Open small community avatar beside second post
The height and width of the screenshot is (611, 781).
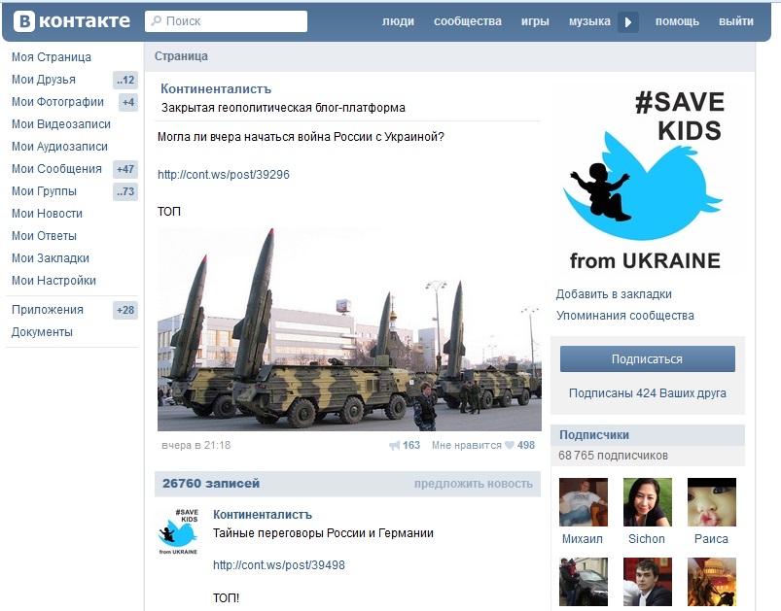(x=178, y=531)
